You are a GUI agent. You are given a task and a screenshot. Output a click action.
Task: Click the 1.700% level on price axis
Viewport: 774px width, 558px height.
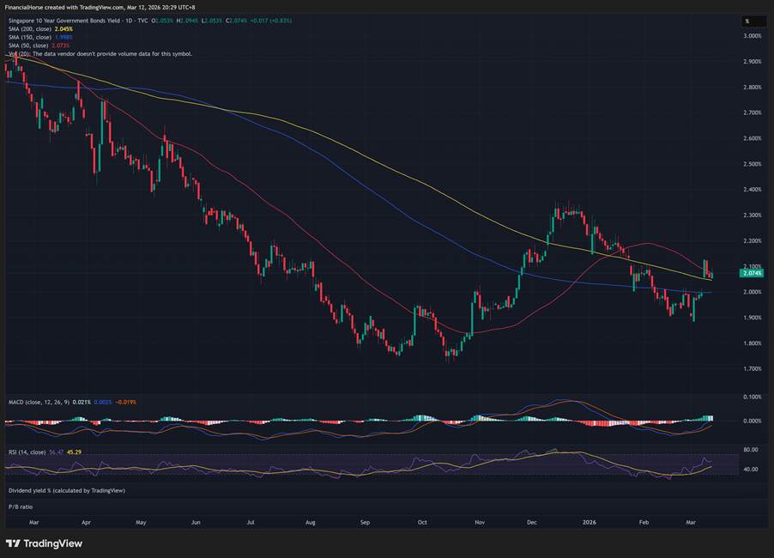(753, 369)
